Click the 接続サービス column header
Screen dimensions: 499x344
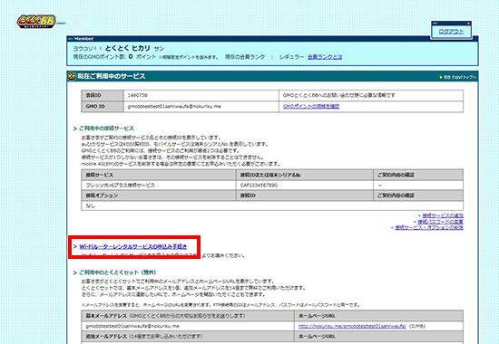[159, 175]
